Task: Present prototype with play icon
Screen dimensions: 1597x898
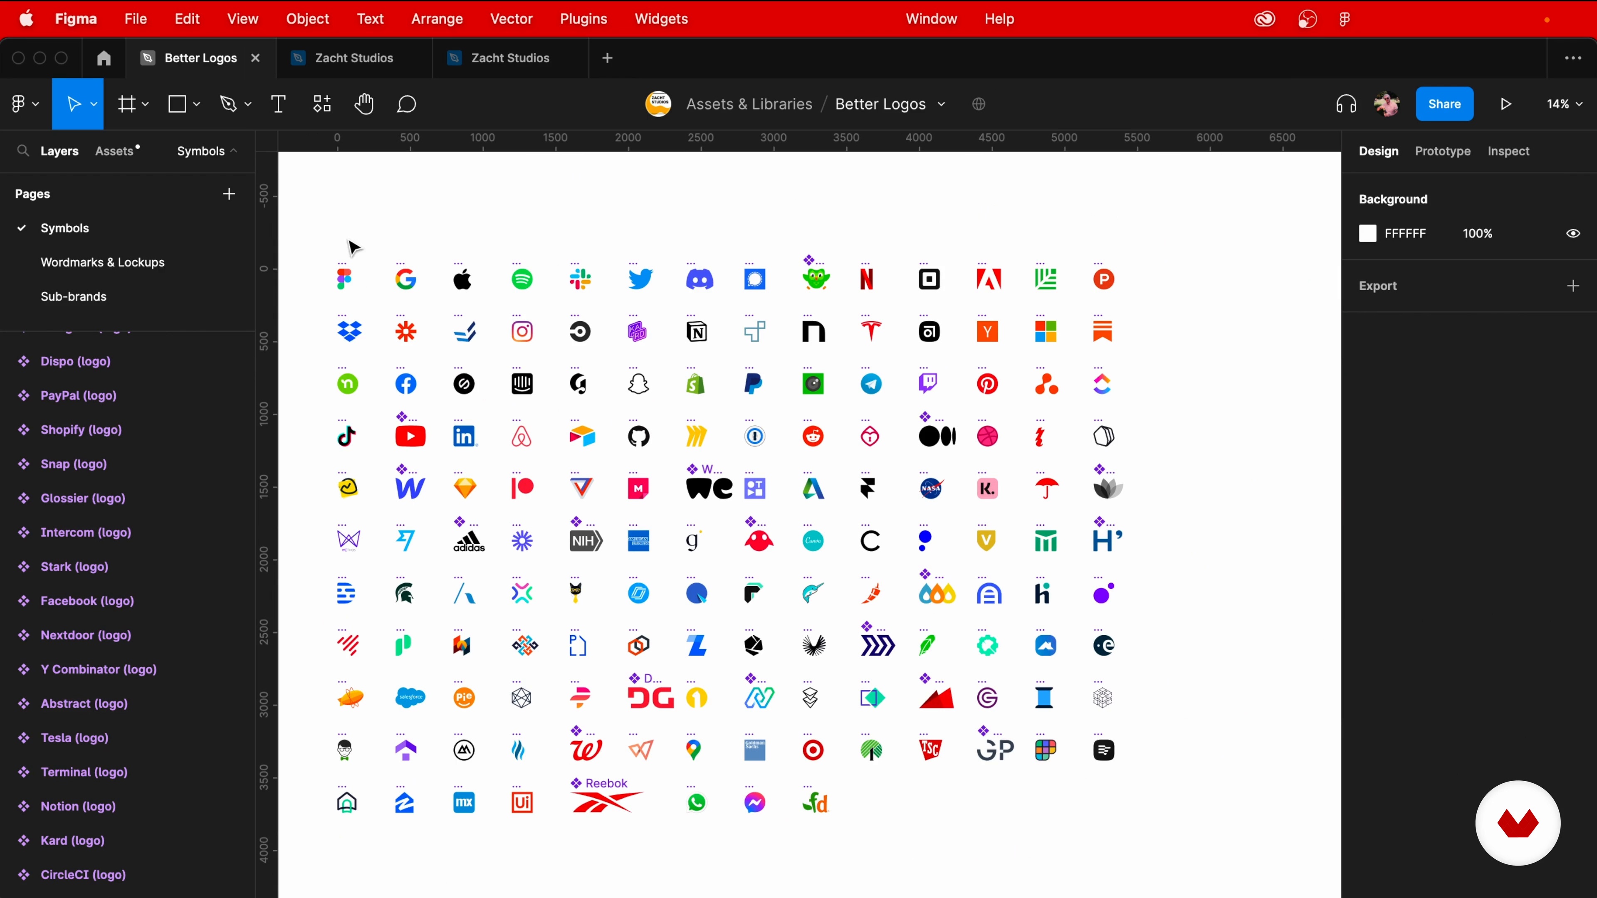Action: 1506,104
